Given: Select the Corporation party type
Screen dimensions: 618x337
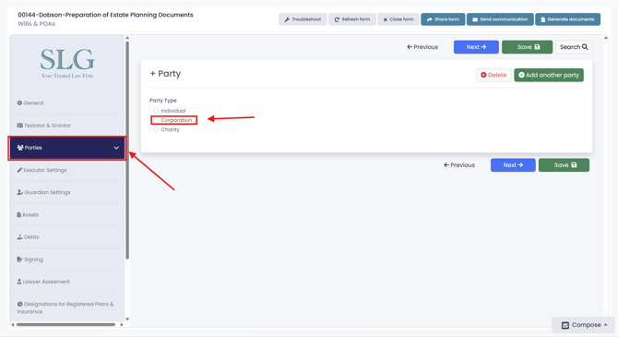Looking at the screenshot, I should click(x=156, y=120).
